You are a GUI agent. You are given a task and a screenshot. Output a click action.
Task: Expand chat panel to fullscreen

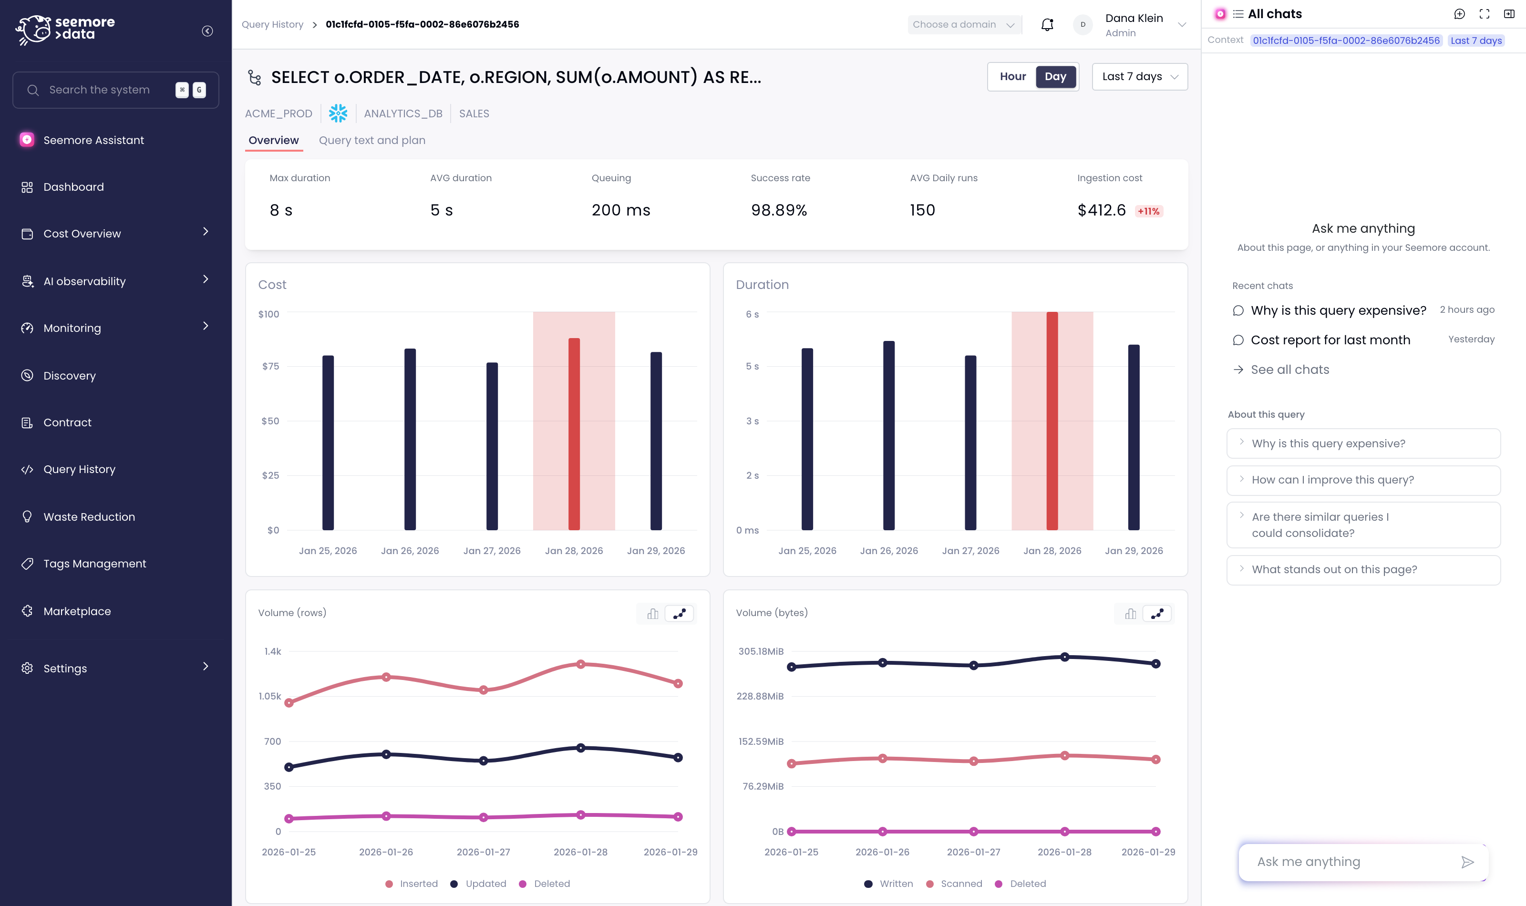[1485, 14]
